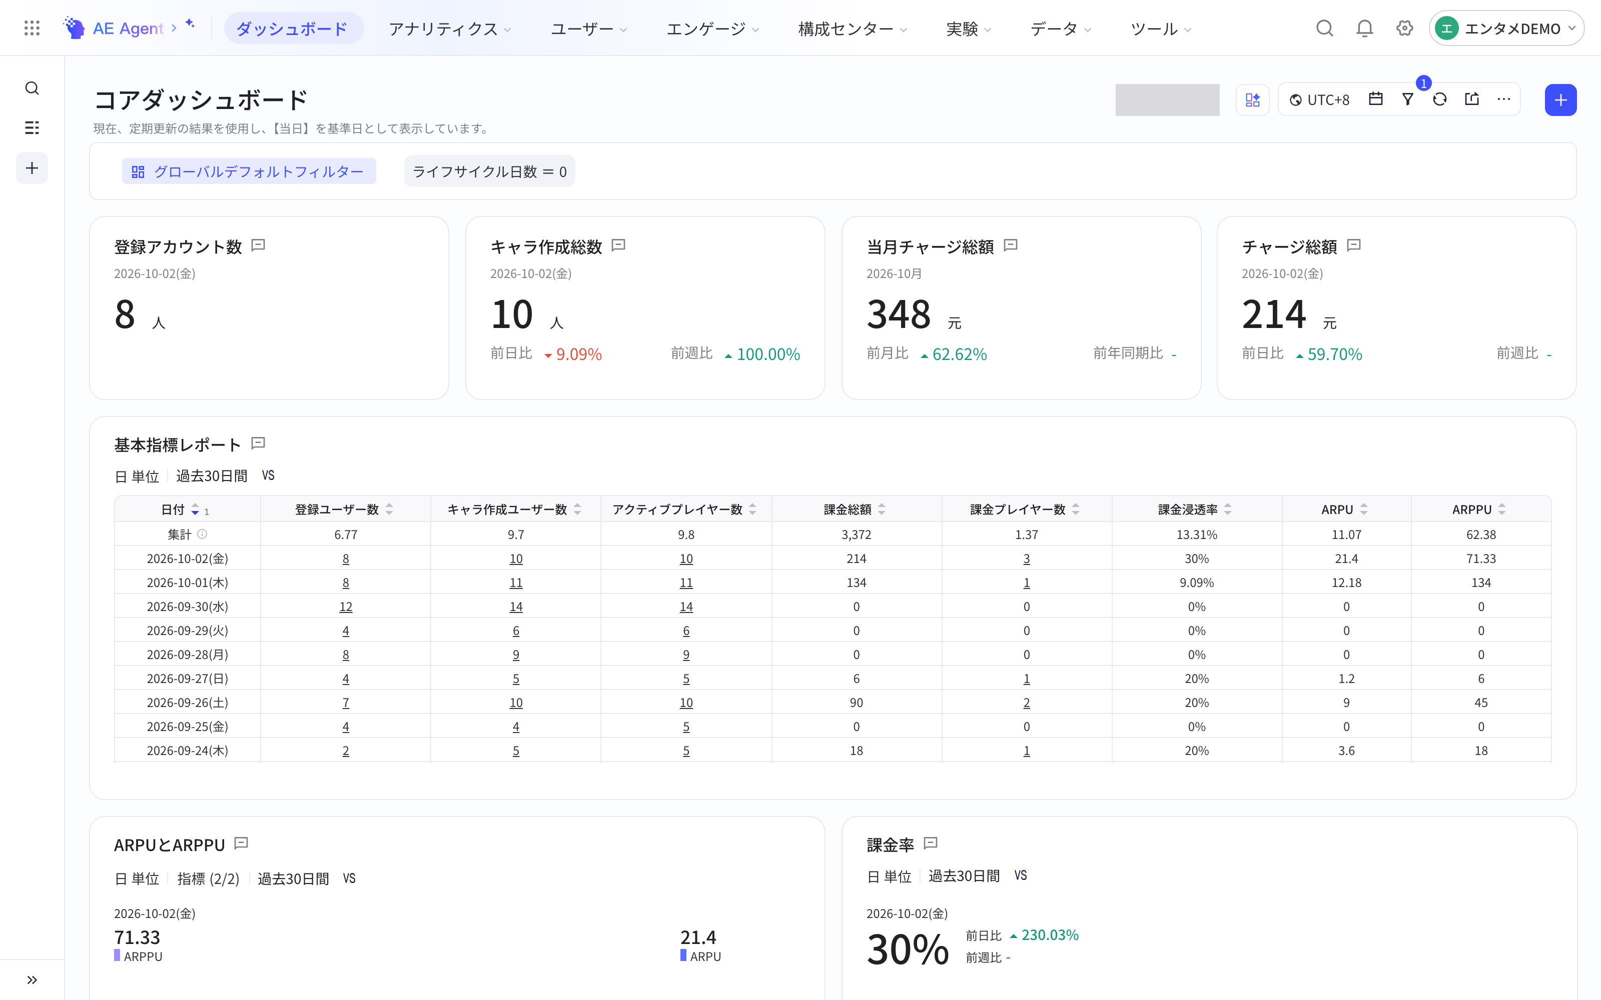Open the apps grid launcher icon
This screenshot has width=1601, height=1000.
coord(32,28)
